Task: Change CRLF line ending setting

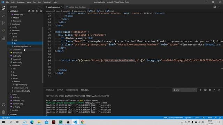Action: [x=203, y=118]
